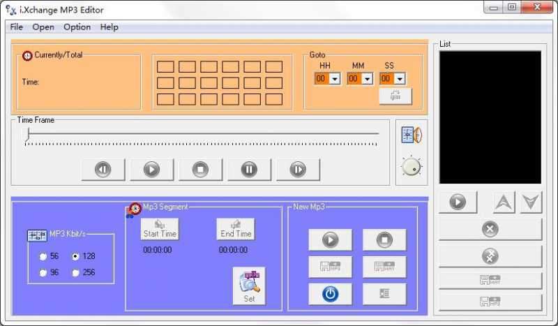Stop the new MP3 in New Mp3 panel
This screenshot has height=326, width=558.
click(x=384, y=239)
